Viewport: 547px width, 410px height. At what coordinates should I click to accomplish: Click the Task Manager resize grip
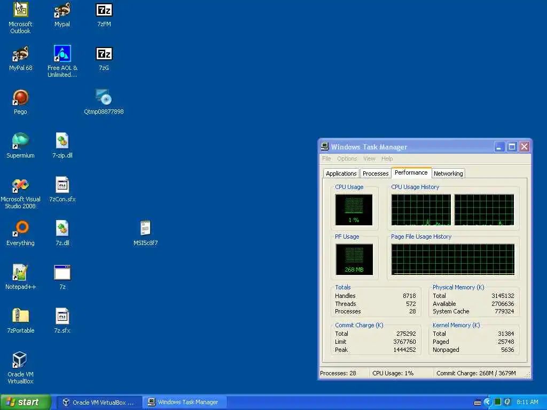[x=527, y=375]
